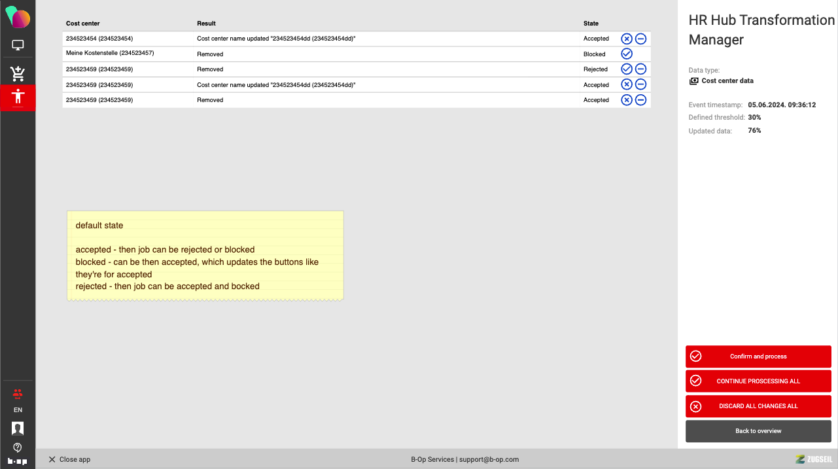Viewport: 838px width, 469px height.
Task: Block the 234523454 cost center row
Action: point(641,39)
